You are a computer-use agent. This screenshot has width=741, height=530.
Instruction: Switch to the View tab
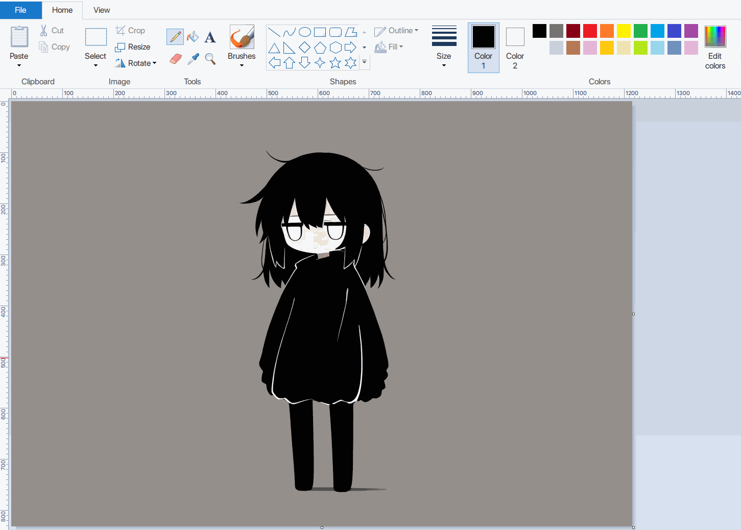102,10
